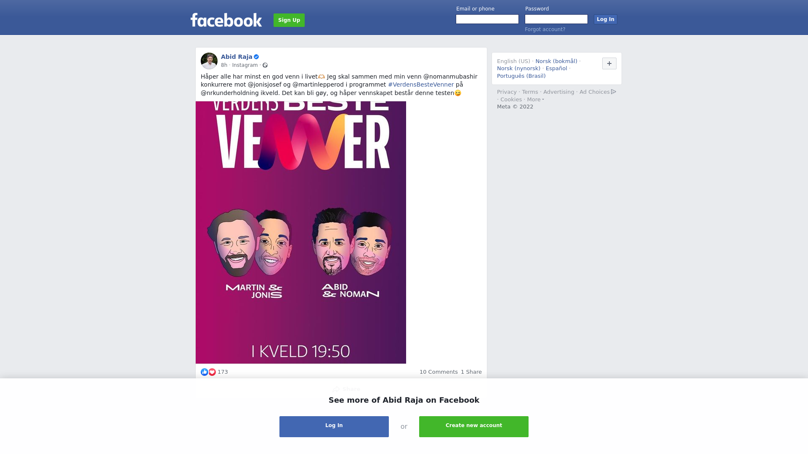Click the Like reaction icon

click(x=205, y=372)
